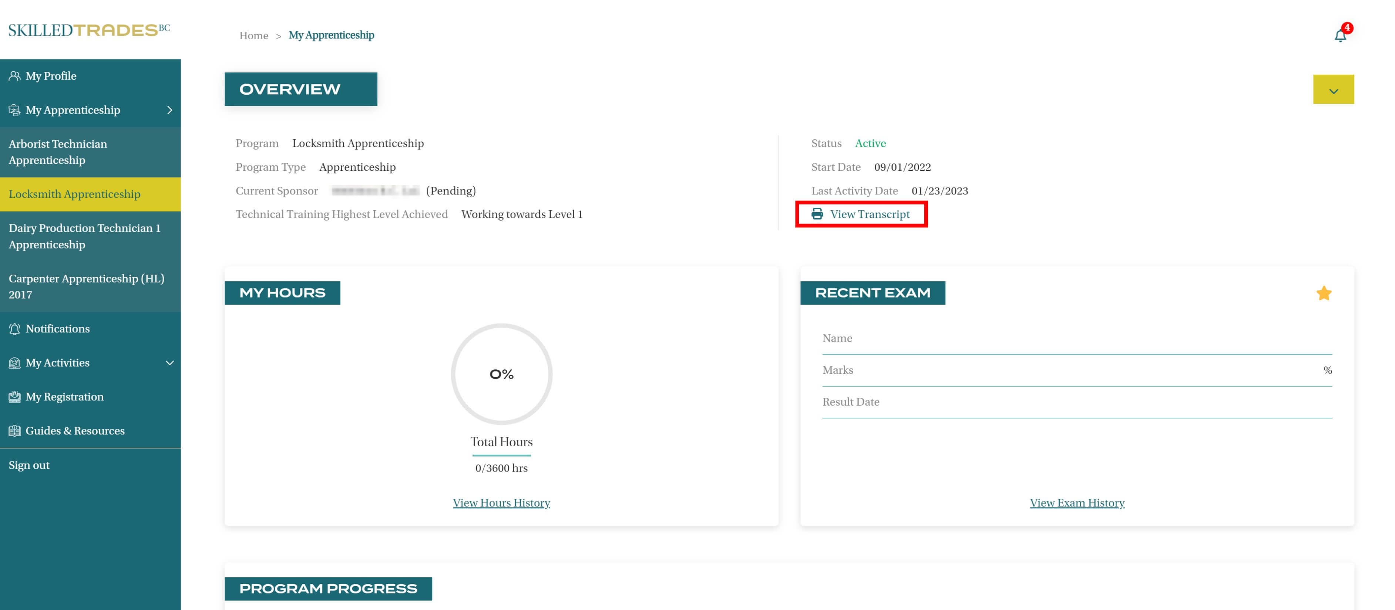1395x610 pixels.
Task: Click the Notifications bell in sidebar
Action: (x=15, y=329)
